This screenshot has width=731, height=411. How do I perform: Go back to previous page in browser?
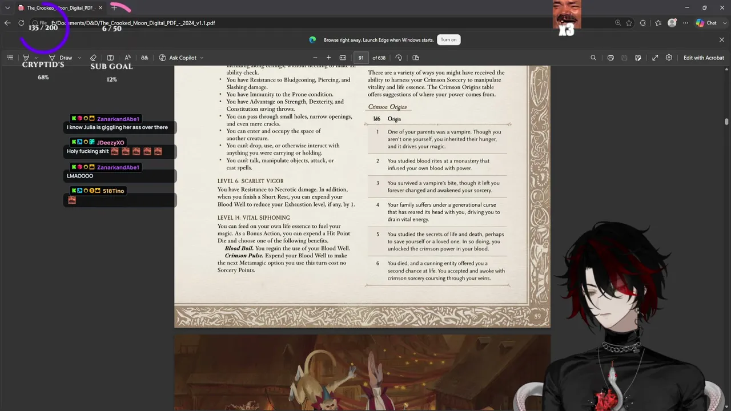pyautogui.click(x=7, y=23)
